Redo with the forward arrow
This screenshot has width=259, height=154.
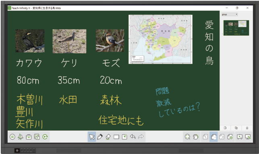141,137
